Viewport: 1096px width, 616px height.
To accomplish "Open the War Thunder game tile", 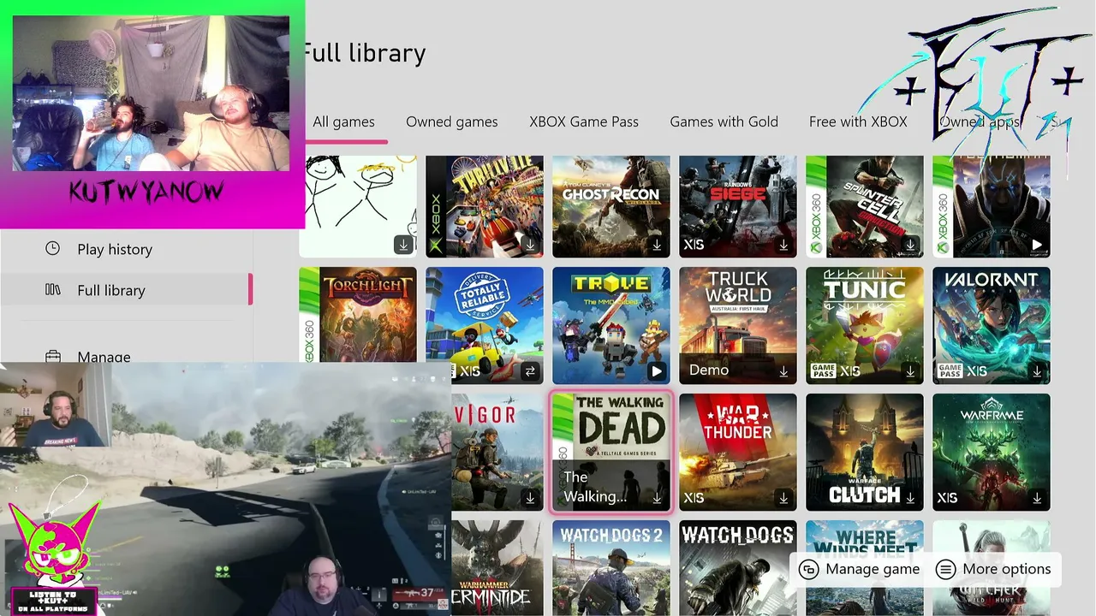I will click(x=738, y=453).
